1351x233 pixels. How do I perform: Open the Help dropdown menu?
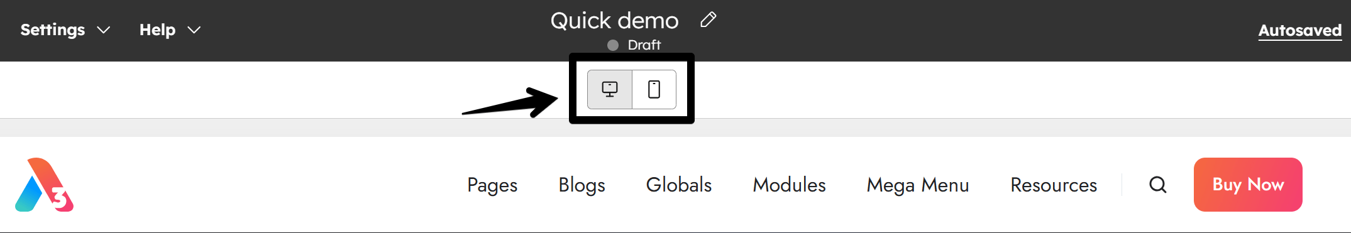pos(170,30)
